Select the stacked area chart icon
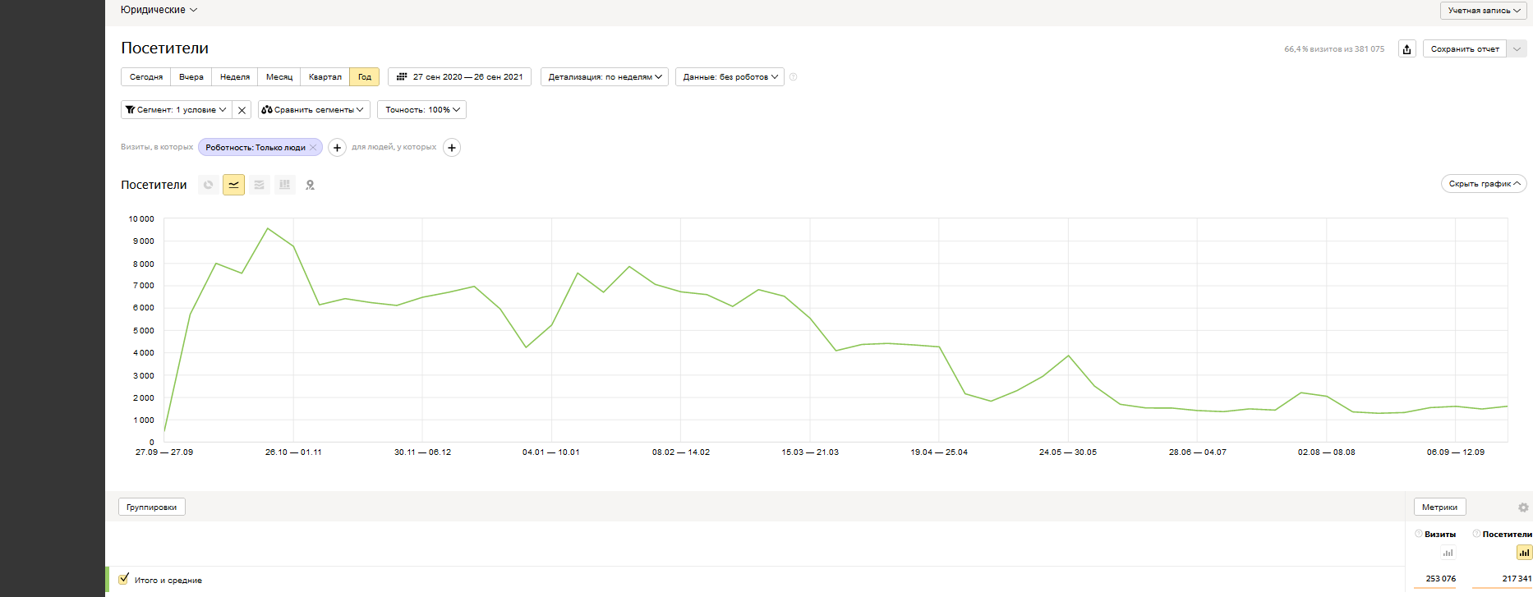Screen dimensions: 1533x597 tap(259, 185)
